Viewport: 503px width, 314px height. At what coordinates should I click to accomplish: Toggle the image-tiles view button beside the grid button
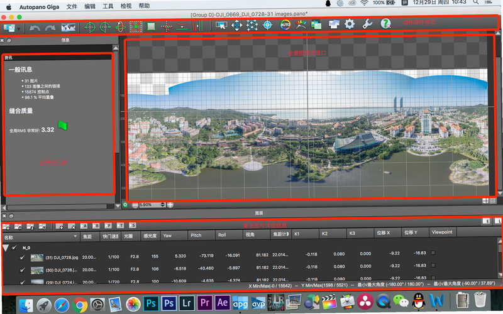[x=485, y=201]
